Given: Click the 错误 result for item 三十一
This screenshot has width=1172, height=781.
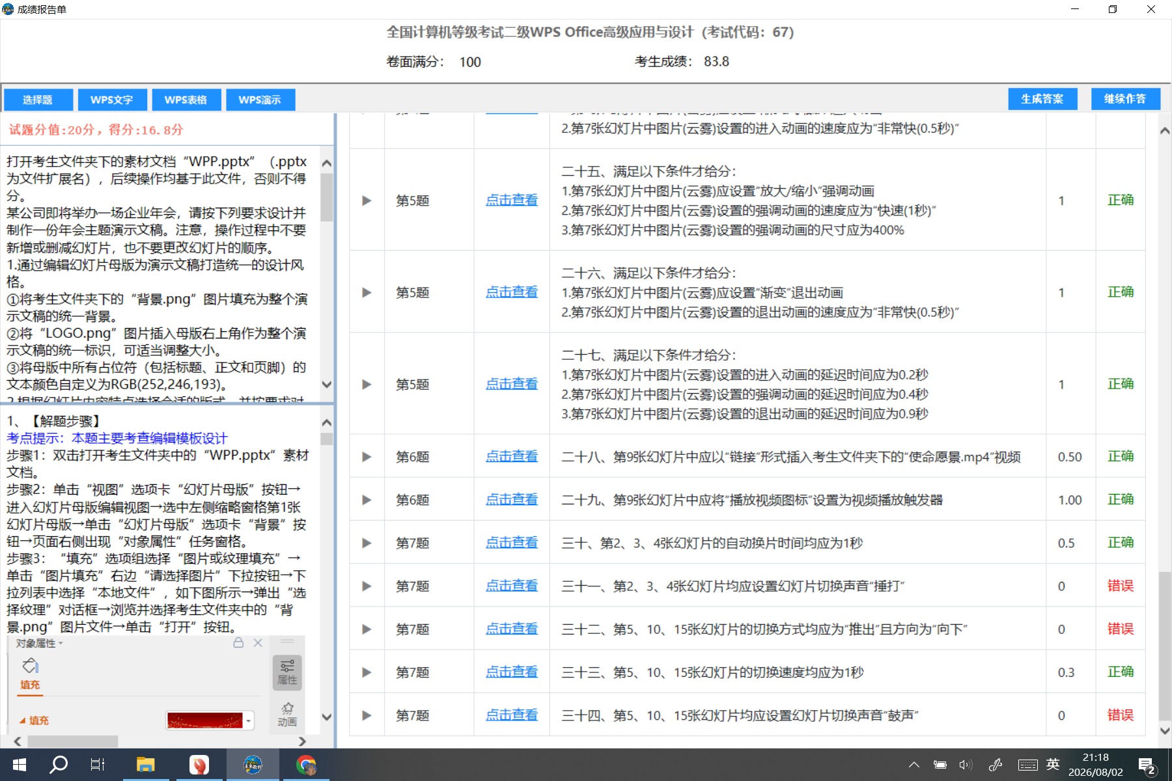Looking at the screenshot, I should tap(1121, 586).
